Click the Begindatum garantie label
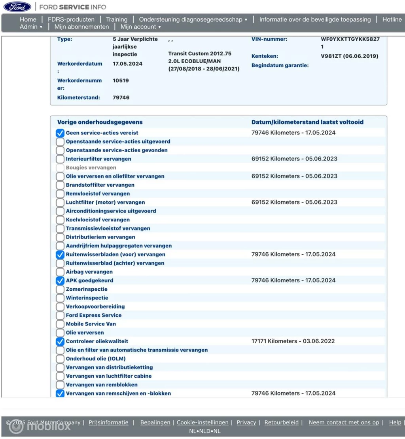The height and width of the screenshot is (439, 405). click(x=280, y=65)
